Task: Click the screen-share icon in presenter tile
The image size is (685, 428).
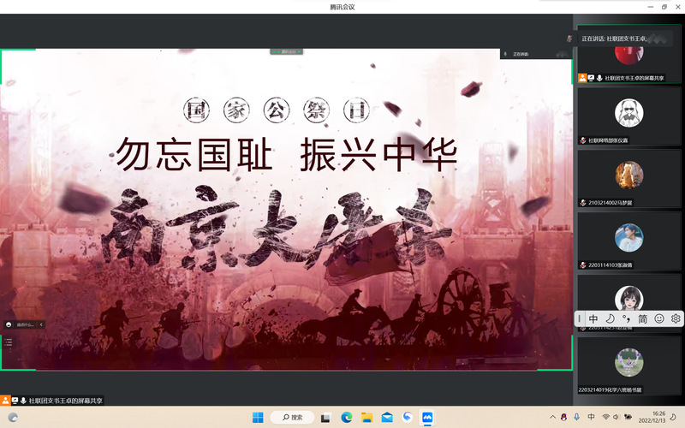Action: (x=592, y=78)
